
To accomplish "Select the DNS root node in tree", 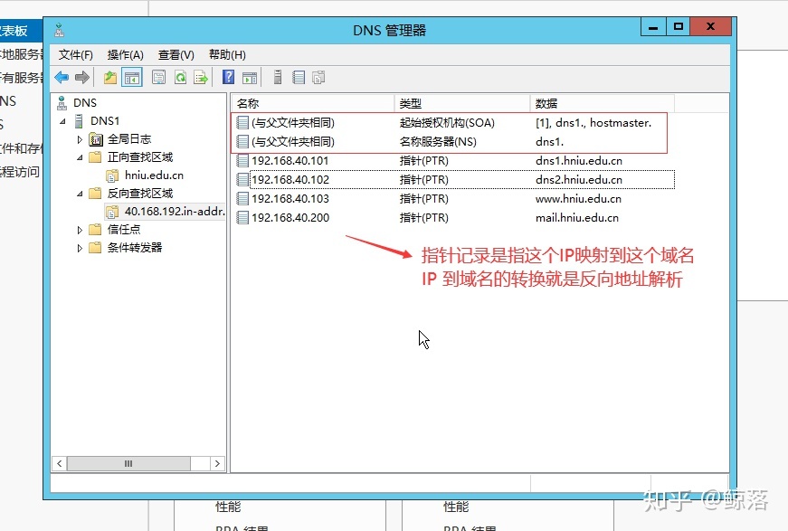I will (85, 102).
